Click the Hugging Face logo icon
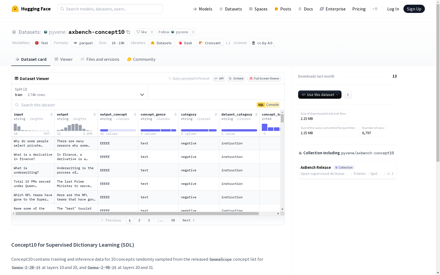The image size is (440, 275). click(x=15, y=9)
